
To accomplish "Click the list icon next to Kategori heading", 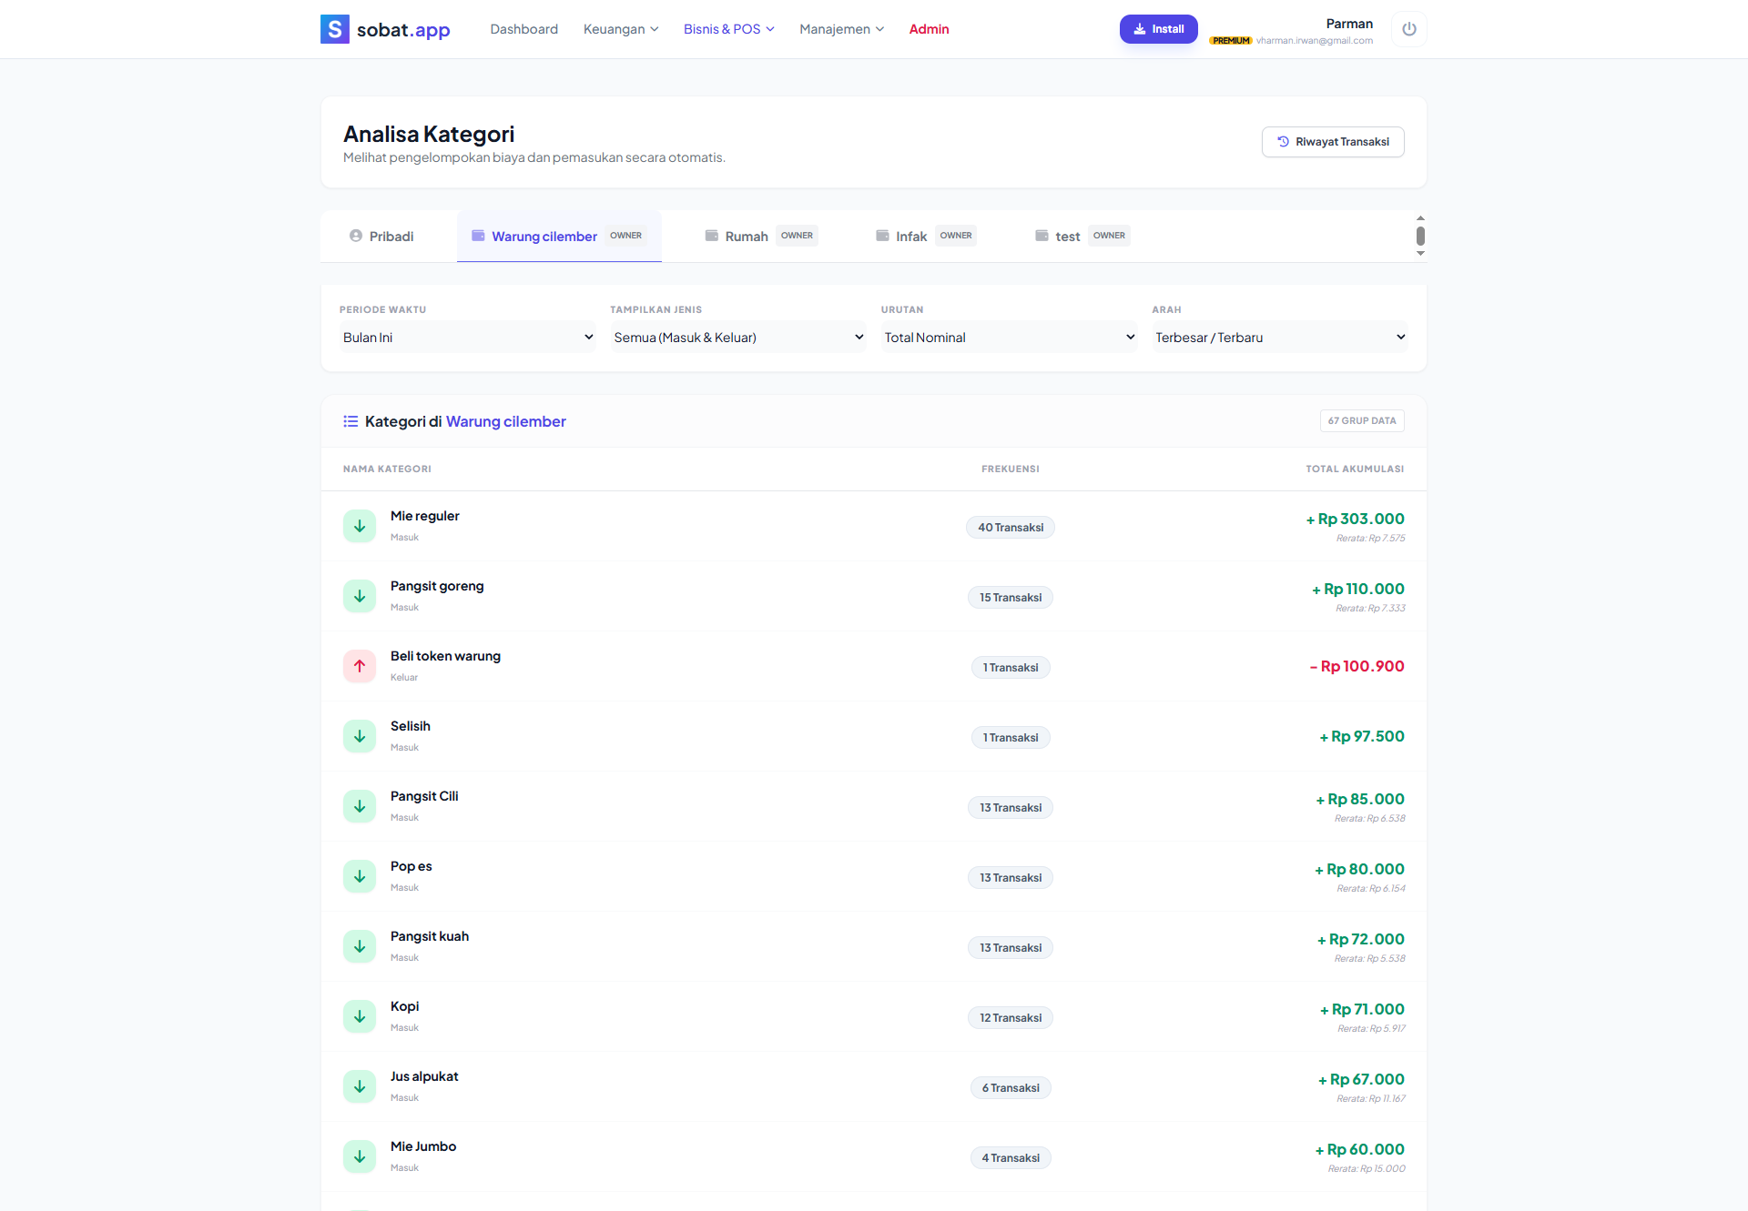I will pyautogui.click(x=351, y=421).
